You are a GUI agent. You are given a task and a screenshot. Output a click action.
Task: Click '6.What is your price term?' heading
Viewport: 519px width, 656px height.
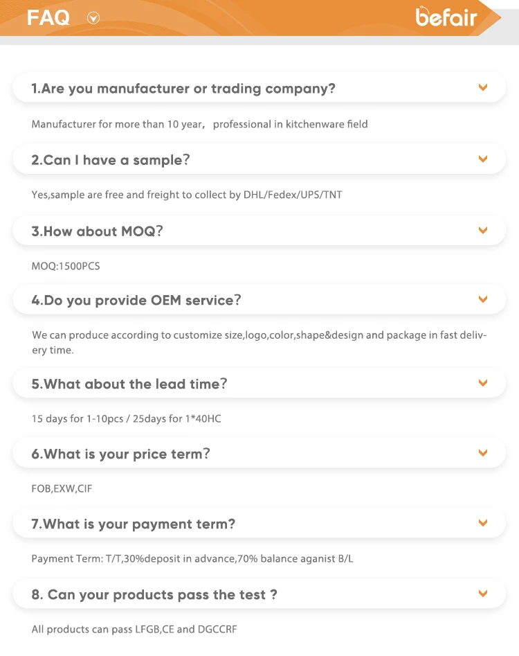(x=120, y=454)
